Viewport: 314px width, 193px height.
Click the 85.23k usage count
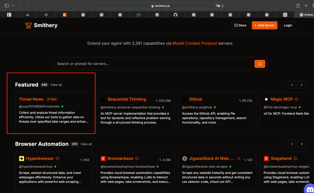coord(246,100)
